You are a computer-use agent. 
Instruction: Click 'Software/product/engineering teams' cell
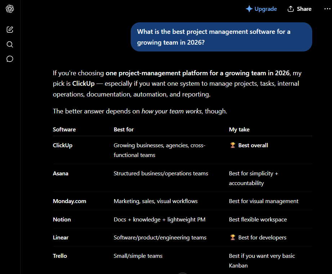click(x=160, y=237)
